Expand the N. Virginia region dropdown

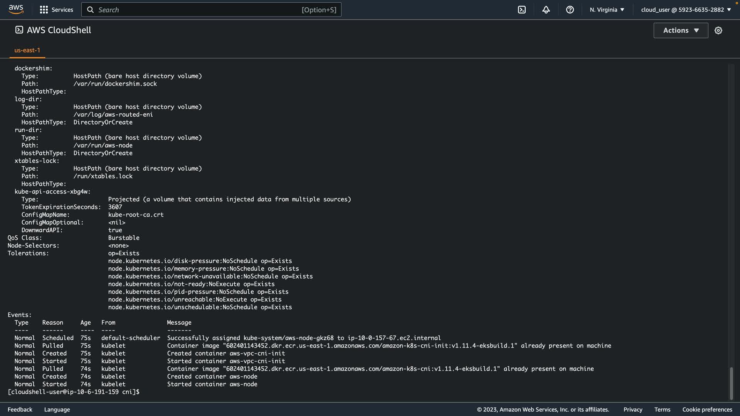point(607,10)
